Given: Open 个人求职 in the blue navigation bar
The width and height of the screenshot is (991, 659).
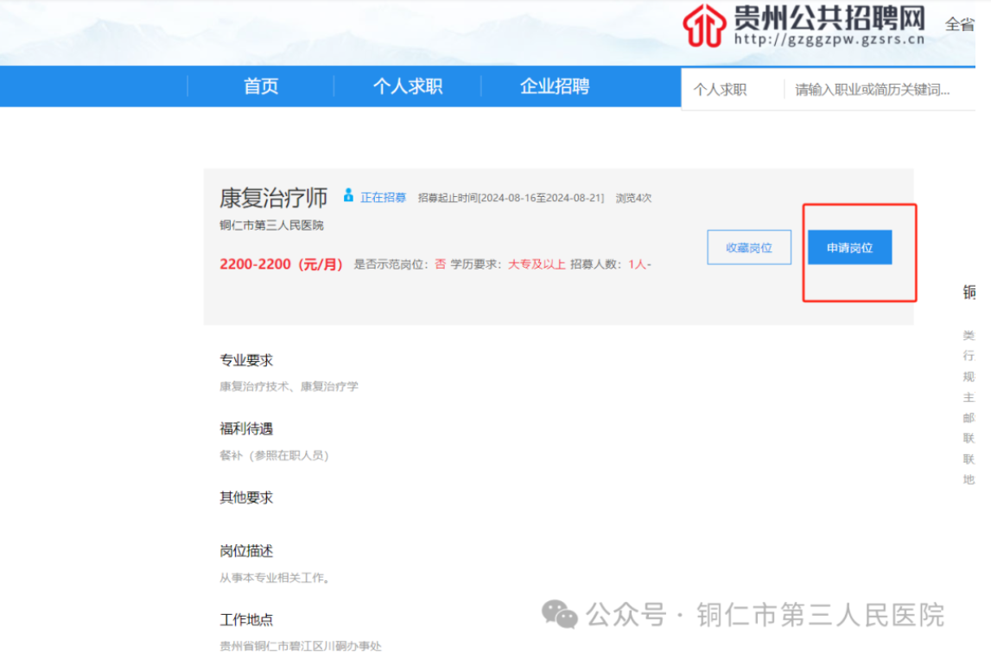Looking at the screenshot, I should 407,86.
